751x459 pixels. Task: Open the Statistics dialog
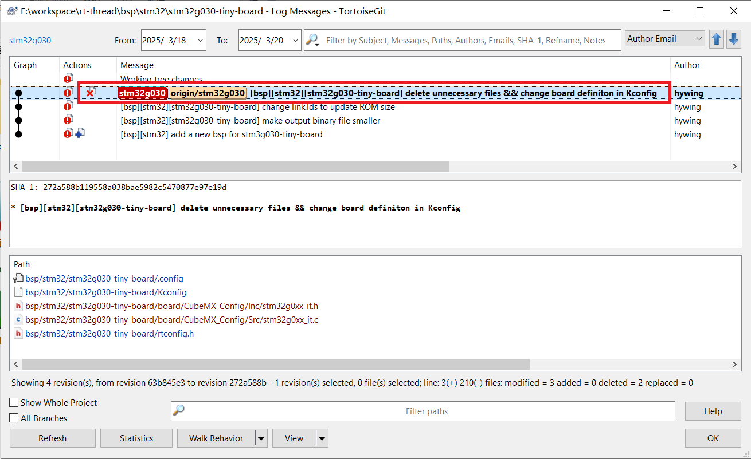point(136,438)
